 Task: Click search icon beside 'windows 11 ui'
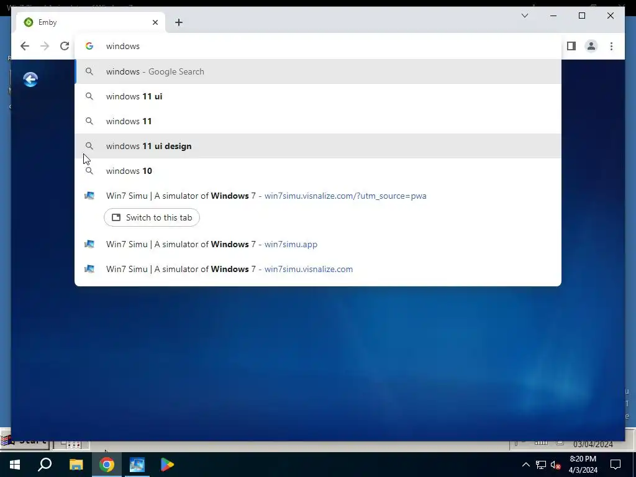pyautogui.click(x=89, y=96)
